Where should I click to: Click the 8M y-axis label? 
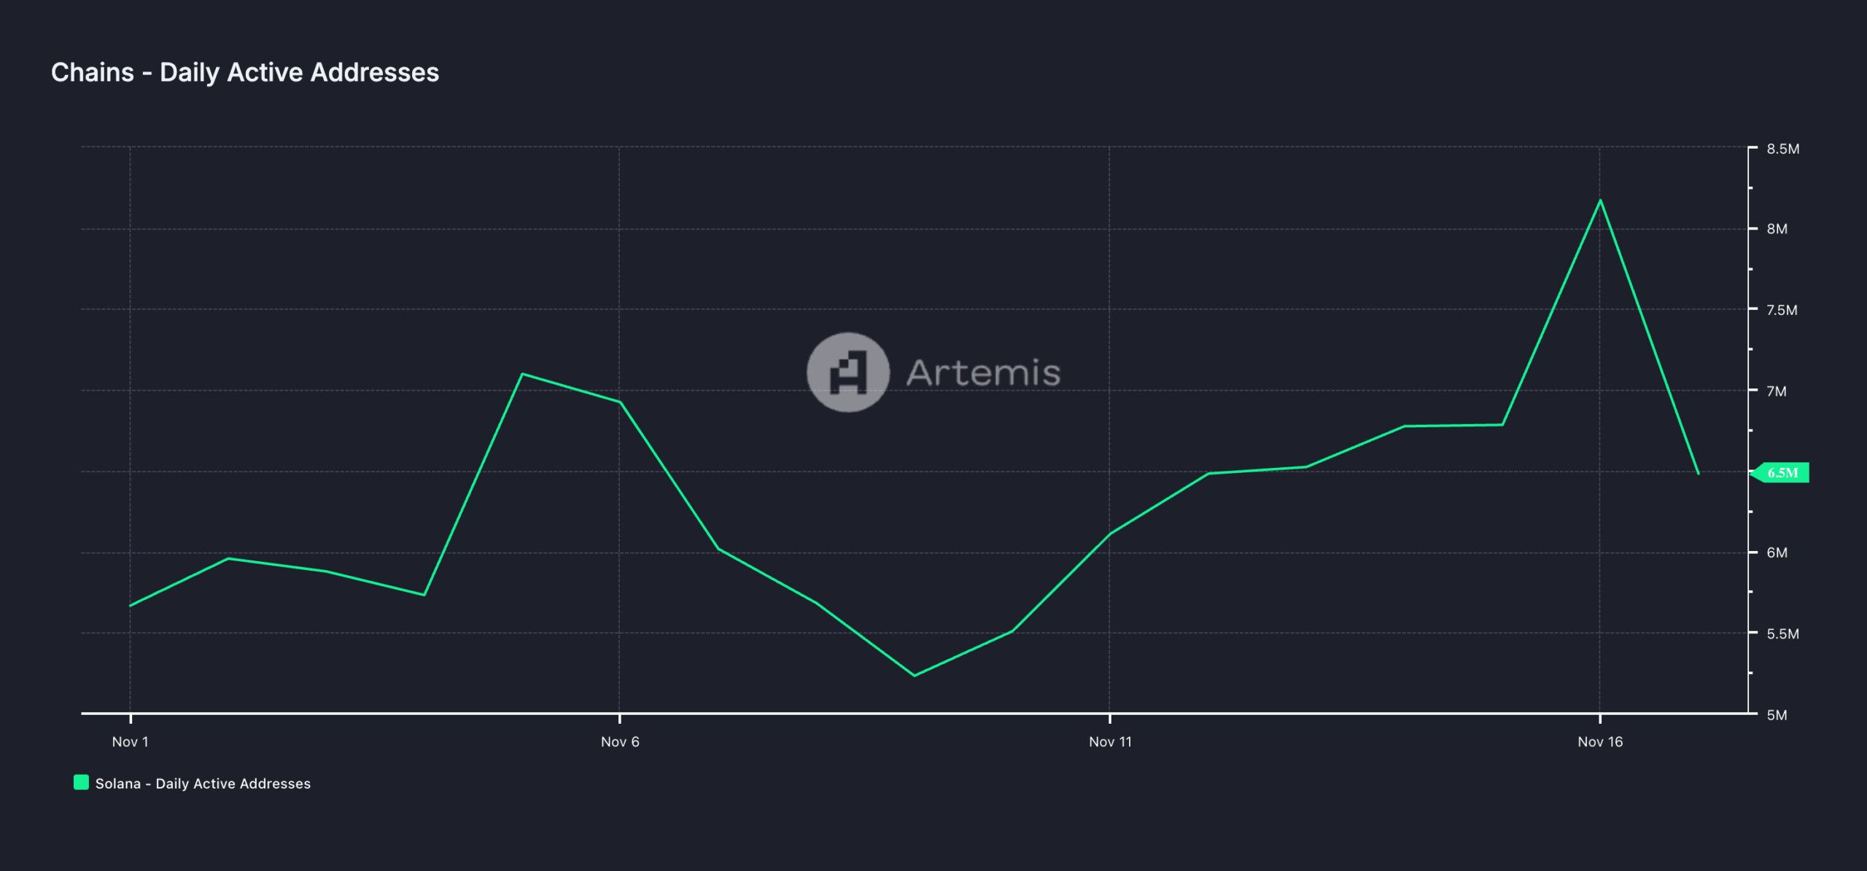(1777, 229)
